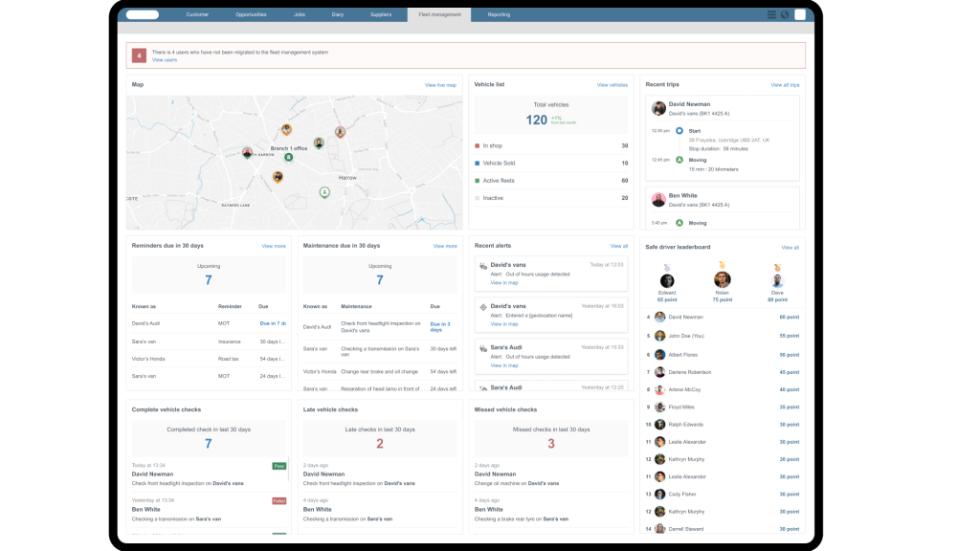Click View more on the Maintenance due panel
This screenshot has height=551, width=980.
coord(444,245)
